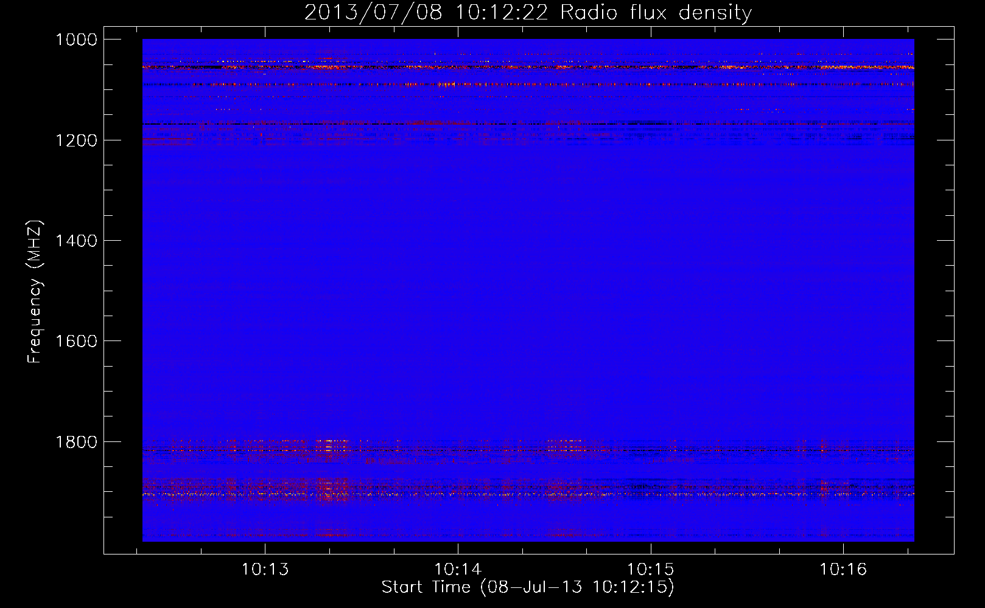This screenshot has height=608, width=985.
Task: Select the 1200 frequency axis label
Action: [x=76, y=140]
